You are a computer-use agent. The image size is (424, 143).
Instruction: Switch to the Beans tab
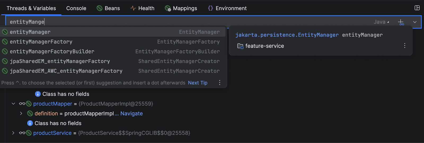(x=108, y=8)
